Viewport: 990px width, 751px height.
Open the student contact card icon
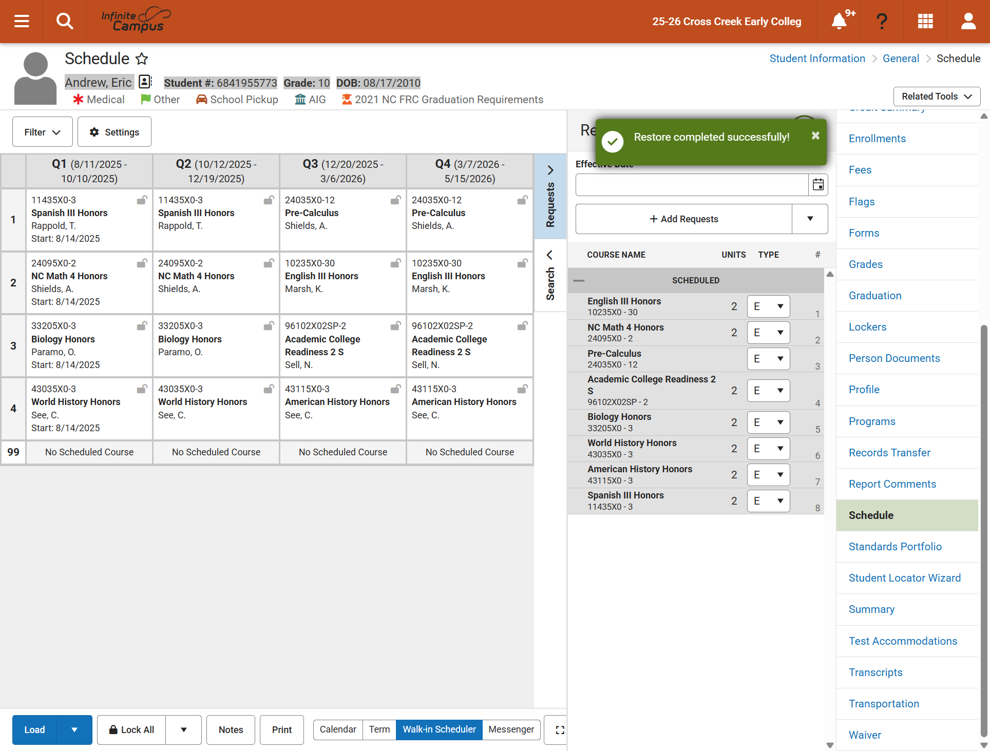(x=145, y=82)
